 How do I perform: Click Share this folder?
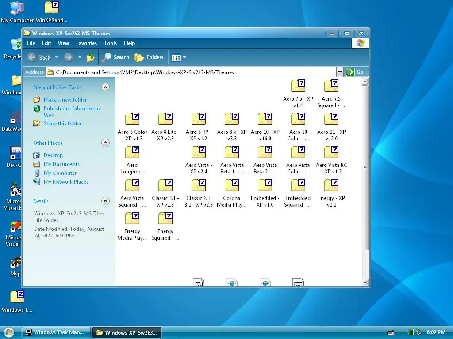(x=58, y=124)
